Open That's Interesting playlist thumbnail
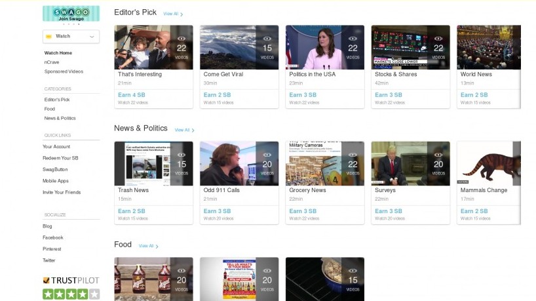This screenshot has height=301, width=536. [153, 47]
